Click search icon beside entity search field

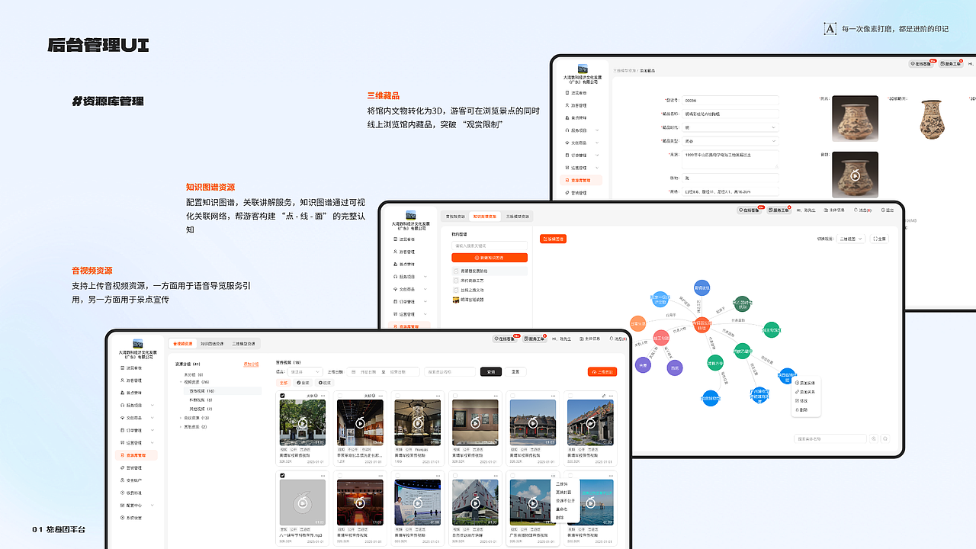point(874,438)
